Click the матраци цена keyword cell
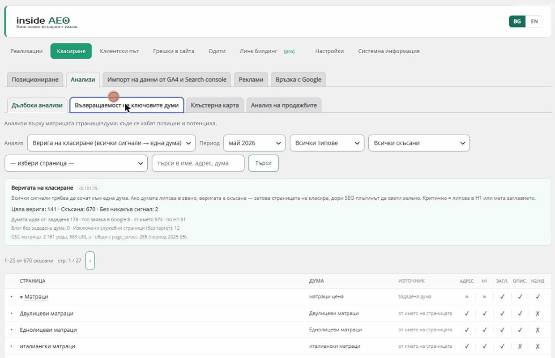 [326, 297]
